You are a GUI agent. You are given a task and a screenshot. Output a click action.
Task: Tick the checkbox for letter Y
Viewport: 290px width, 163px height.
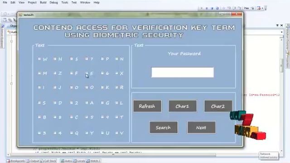point(87,133)
